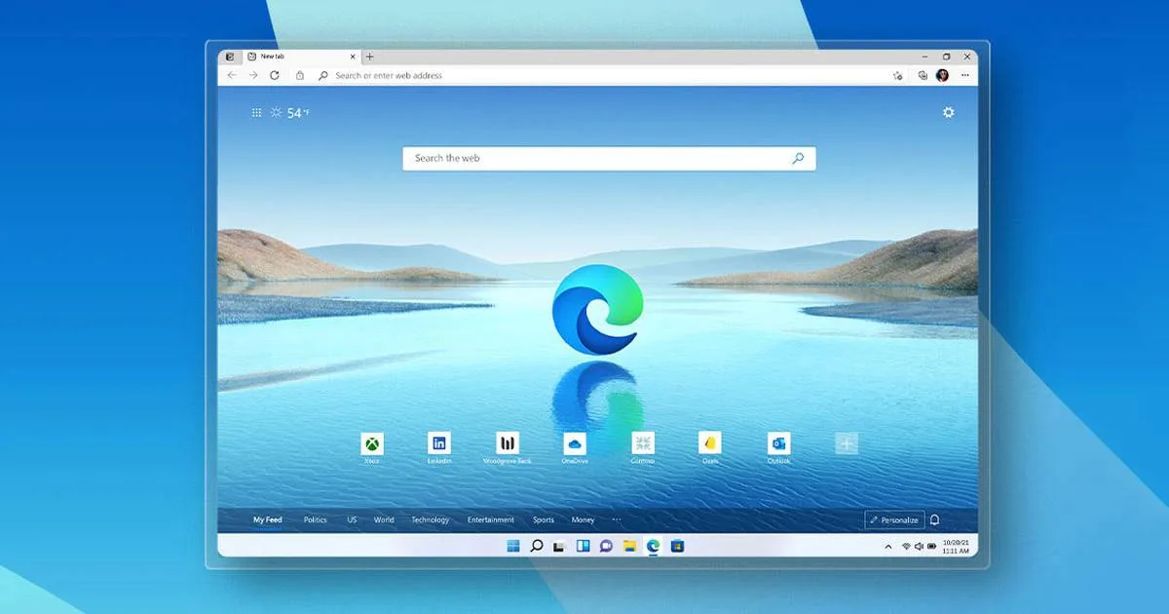Open the Chat icon in the taskbar
The width and height of the screenshot is (1169, 614).
[x=606, y=546]
